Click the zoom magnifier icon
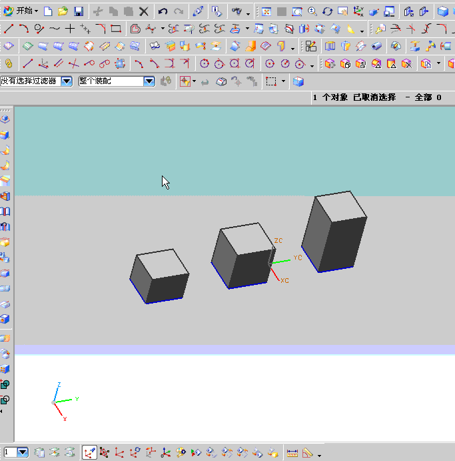 [312, 11]
